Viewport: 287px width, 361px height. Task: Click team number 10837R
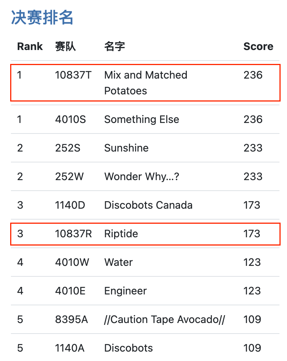click(73, 234)
